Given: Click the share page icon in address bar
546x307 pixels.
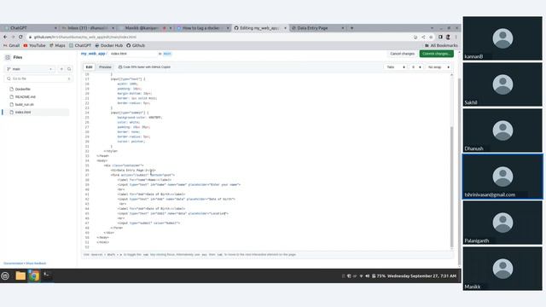Looking at the screenshot, I should pyautogui.click(x=423, y=37).
